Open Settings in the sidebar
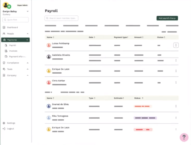This screenshot has height=145, width=191. pyautogui.click(x=11, y=123)
